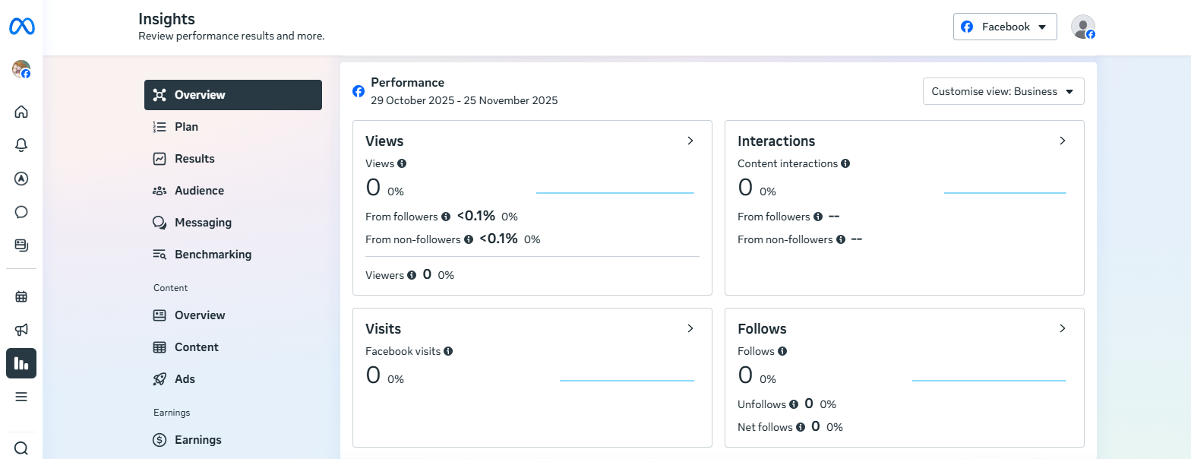
Task: Select Benchmarking in the Insights menu
Action: pyautogui.click(x=213, y=255)
